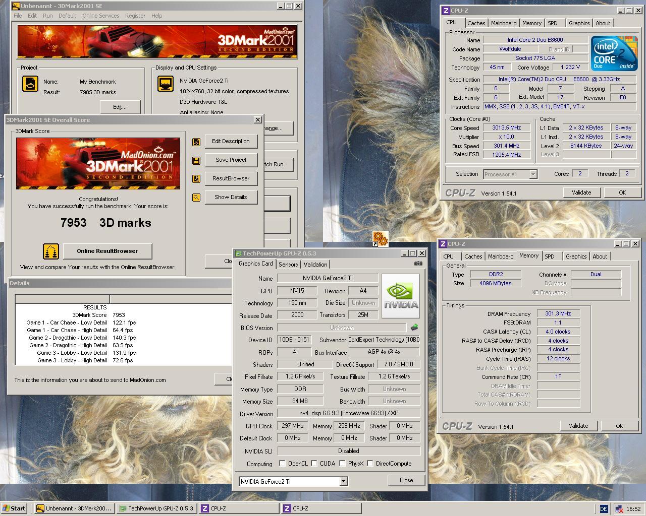Open the Processor #1 selection dropdown in CPU-Z
The image size is (646, 516).
click(533, 174)
